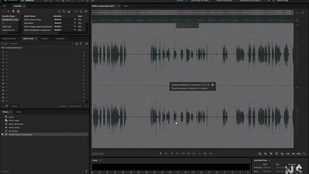Viewport: 309px width, 174px height.
Task: Toggle power for effect slot 14
Action: [6, 98]
